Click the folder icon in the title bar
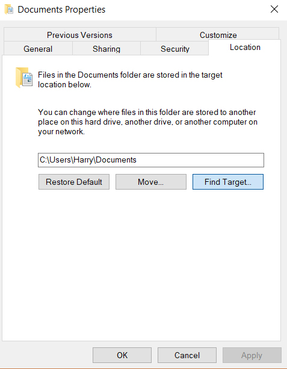The width and height of the screenshot is (287, 369). tap(8, 10)
